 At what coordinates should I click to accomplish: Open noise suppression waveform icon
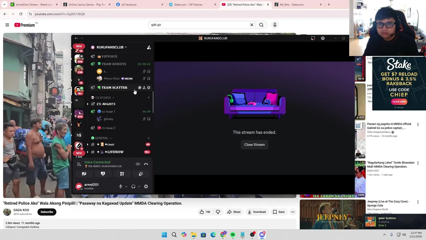pos(138,164)
